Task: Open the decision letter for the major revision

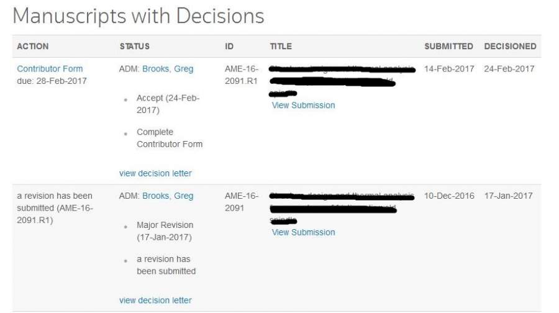Action: [155, 300]
